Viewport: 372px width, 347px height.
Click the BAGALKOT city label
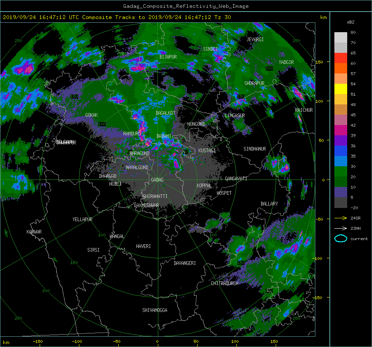click(165, 113)
